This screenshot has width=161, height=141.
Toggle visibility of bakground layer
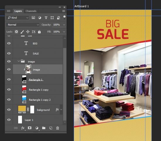[9, 109]
